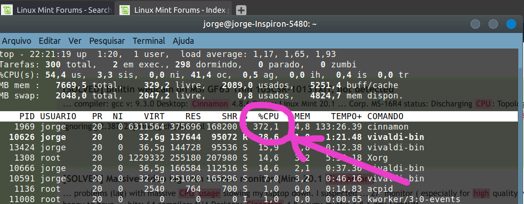This screenshot has height=204, width=524.
Task: Open the Editar menu
Action: pyautogui.click(x=50, y=41)
